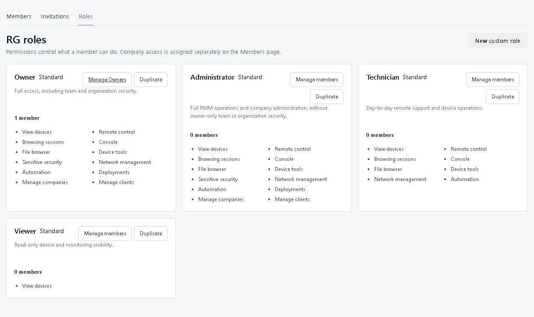Select 'File browser' in the Technician card

pos(388,169)
